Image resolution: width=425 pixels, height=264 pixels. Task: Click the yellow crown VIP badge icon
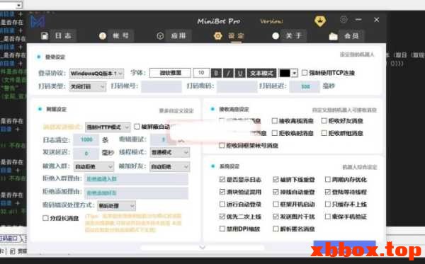tap(320, 21)
